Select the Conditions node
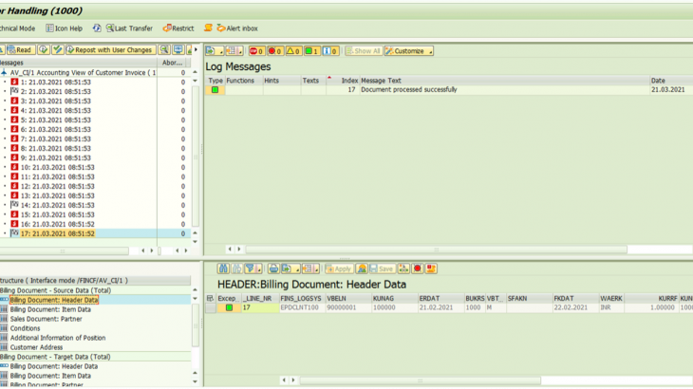The image size is (693, 389). click(26, 328)
